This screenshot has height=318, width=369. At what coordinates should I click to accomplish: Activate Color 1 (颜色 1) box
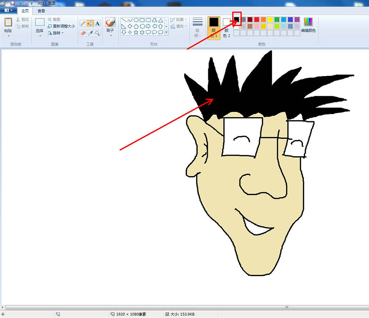point(214,28)
